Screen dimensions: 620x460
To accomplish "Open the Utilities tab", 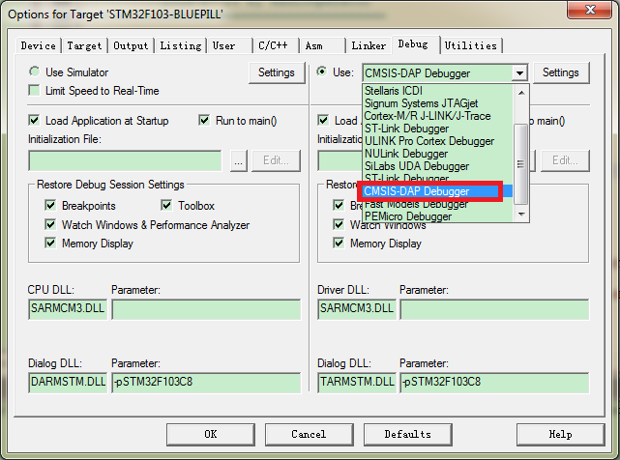I will pyautogui.click(x=471, y=45).
